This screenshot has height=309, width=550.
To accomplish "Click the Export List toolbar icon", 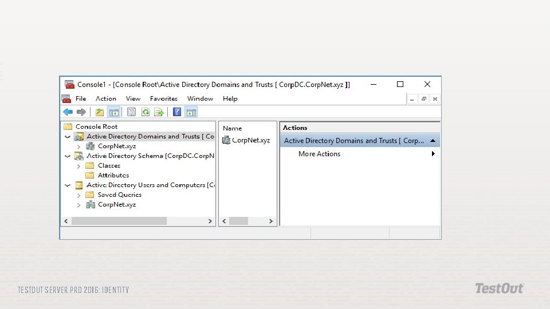I will (159, 112).
